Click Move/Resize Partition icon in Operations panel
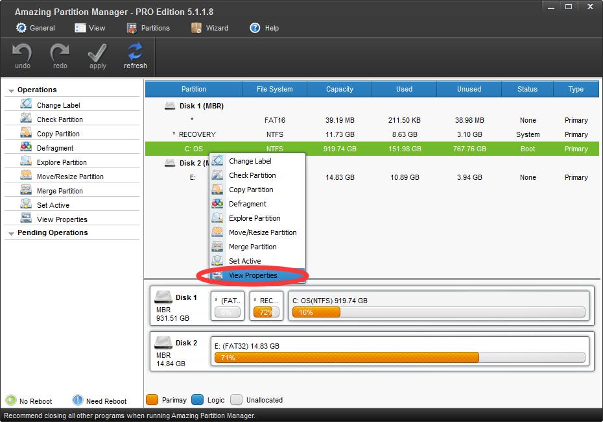Screen dimensions: 603x422 pos(26,175)
